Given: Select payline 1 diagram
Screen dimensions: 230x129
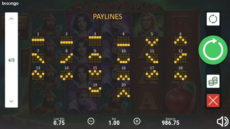Looking at the screenshot, I should pyautogui.click(x=38, y=41).
